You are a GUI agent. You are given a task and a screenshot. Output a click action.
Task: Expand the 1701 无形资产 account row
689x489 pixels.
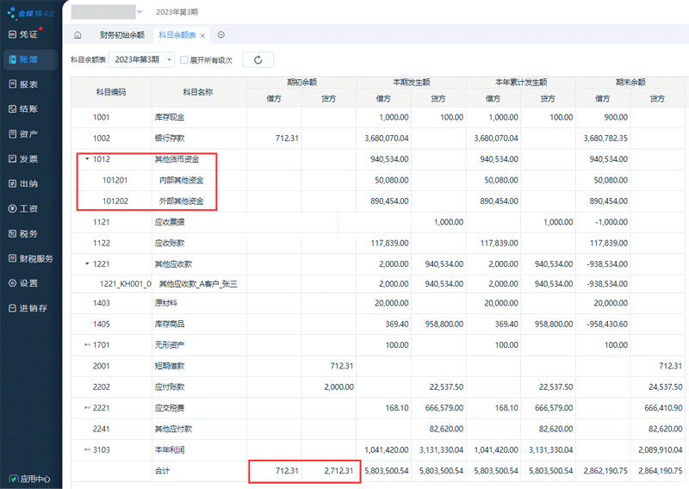coord(87,344)
